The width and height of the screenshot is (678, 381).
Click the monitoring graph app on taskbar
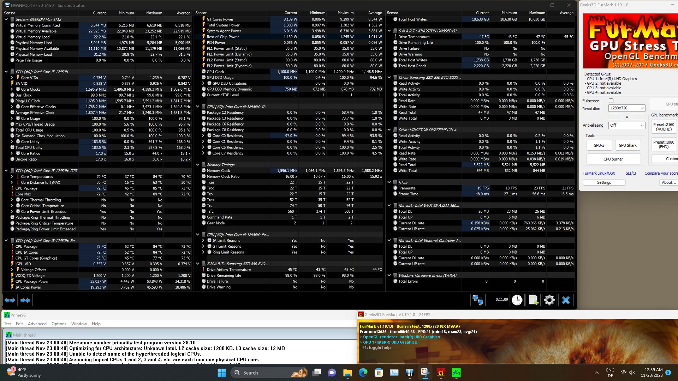click(x=394, y=373)
